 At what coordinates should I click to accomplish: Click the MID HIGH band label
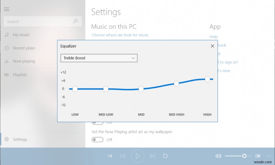176,114
